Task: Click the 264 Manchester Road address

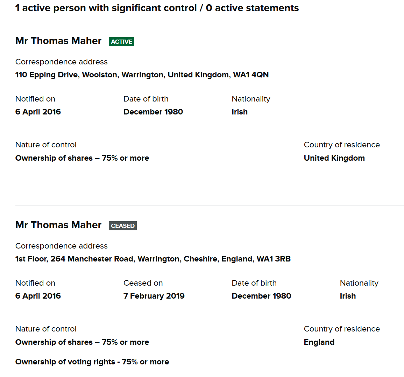Action: [153, 259]
